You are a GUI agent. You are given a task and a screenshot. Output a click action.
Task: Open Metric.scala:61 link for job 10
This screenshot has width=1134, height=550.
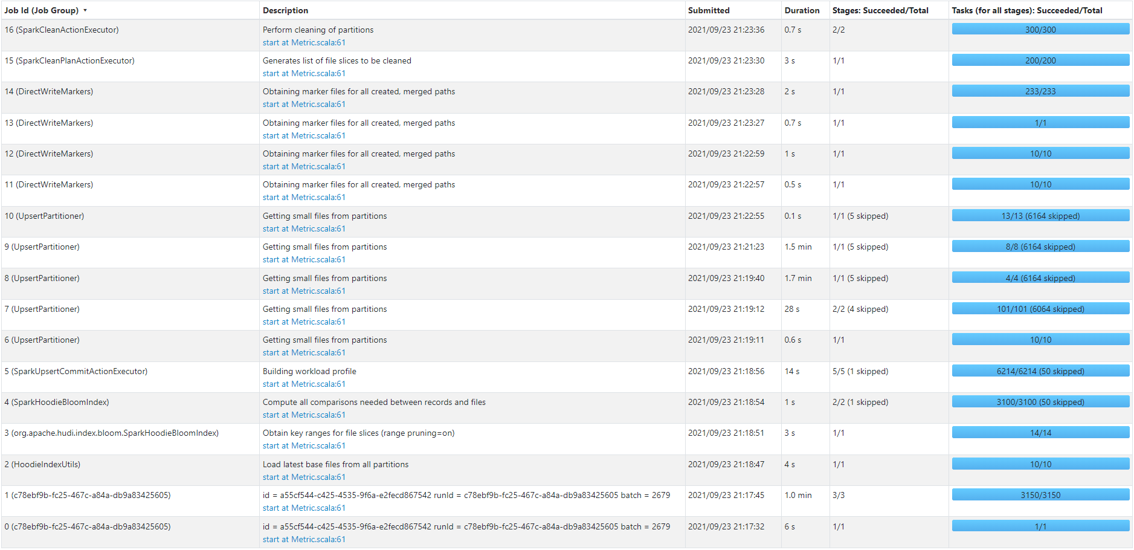point(304,228)
